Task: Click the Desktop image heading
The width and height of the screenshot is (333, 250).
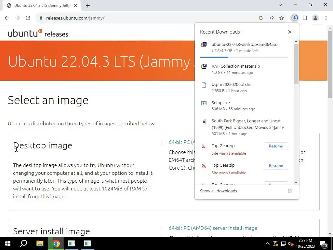Action: click(43, 146)
